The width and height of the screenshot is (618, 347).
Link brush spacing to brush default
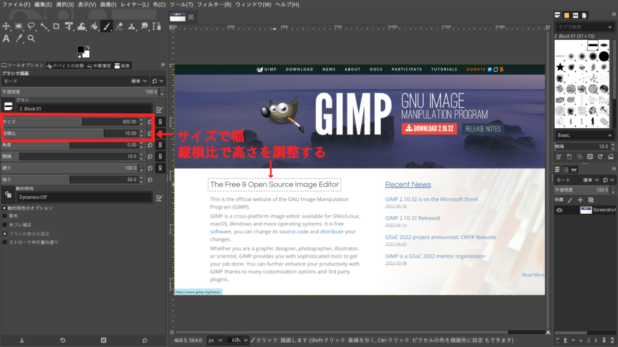(x=161, y=157)
